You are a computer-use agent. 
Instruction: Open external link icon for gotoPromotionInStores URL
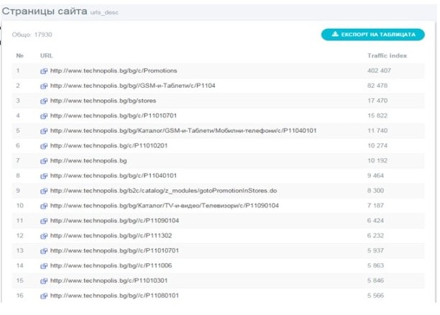pyautogui.click(x=45, y=191)
